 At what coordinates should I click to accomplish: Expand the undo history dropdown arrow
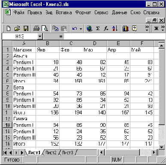(x=81, y=29)
